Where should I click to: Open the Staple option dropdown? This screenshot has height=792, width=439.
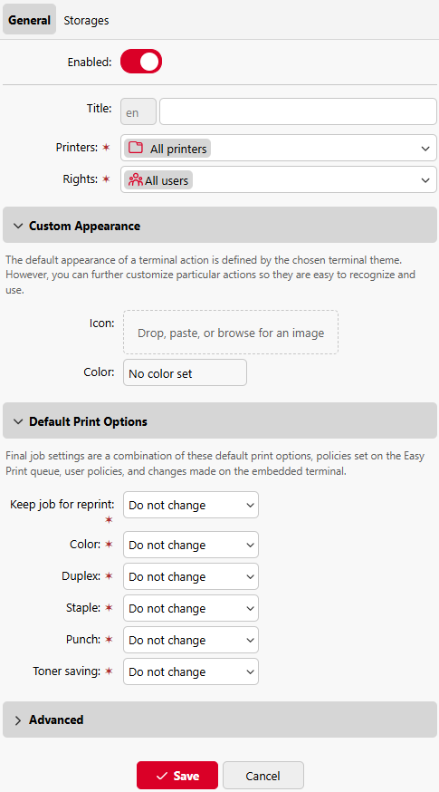191,608
